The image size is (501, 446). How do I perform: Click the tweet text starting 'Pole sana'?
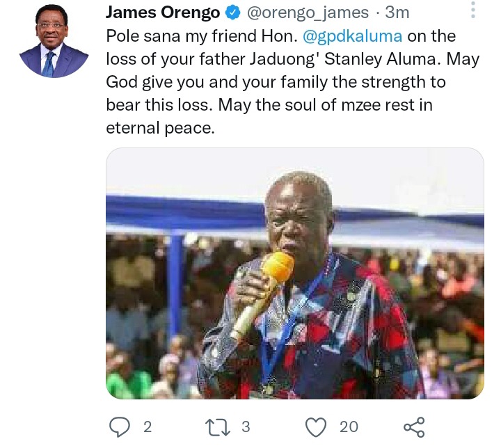click(x=292, y=82)
